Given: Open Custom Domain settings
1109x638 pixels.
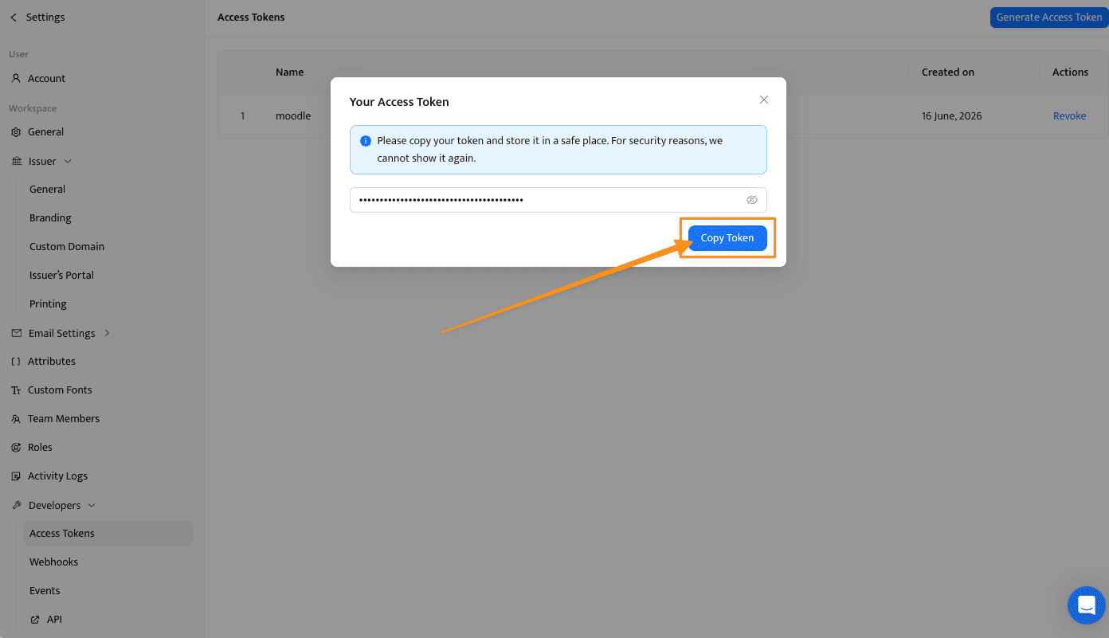Looking at the screenshot, I should pyautogui.click(x=67, y=246).
